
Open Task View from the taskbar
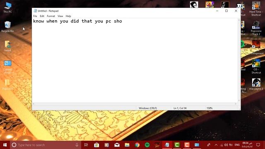tap(86, 145)
